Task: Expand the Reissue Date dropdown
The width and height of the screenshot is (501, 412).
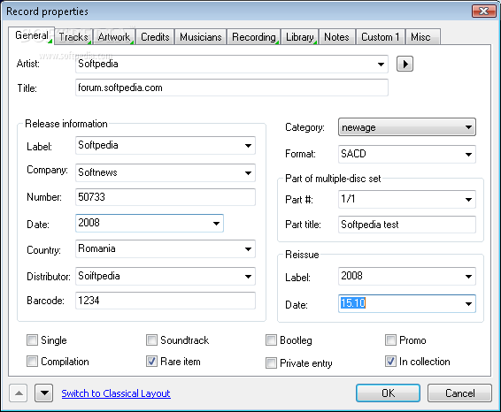Action: pos(468,304)
